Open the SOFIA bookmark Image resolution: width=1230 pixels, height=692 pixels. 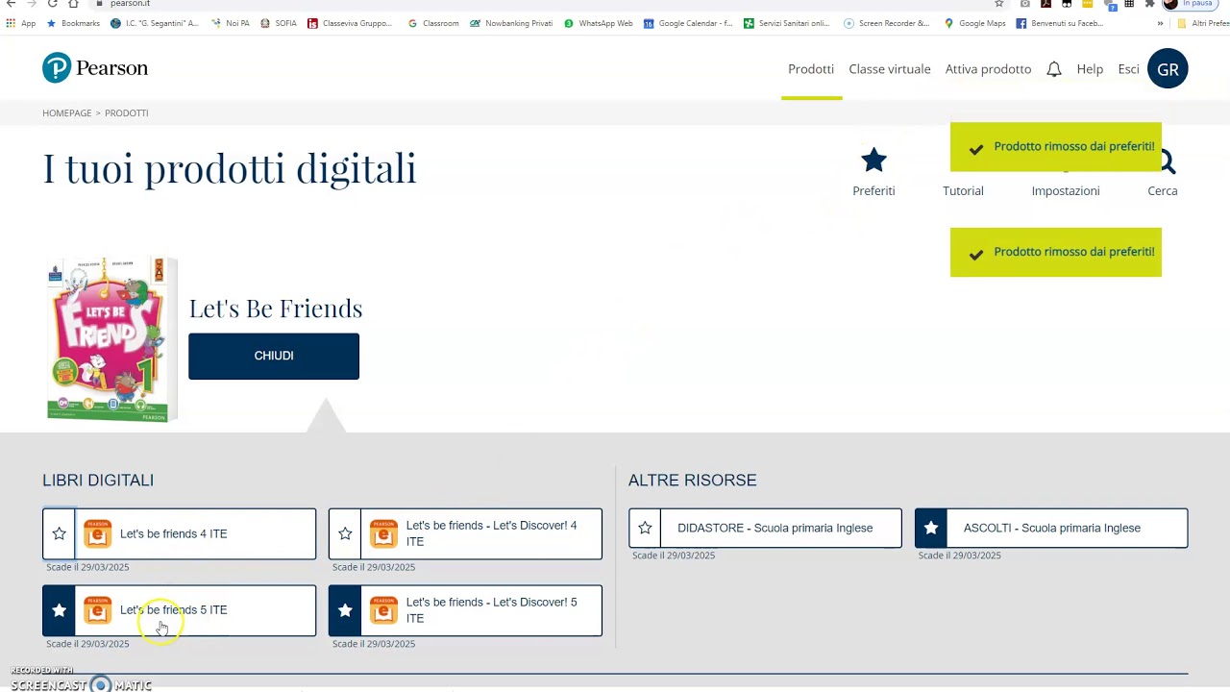point(279,23)
